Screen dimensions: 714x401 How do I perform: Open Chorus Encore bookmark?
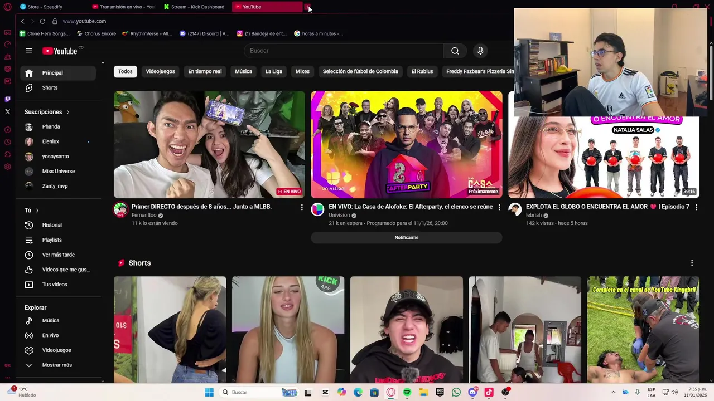tap(96, 33)
